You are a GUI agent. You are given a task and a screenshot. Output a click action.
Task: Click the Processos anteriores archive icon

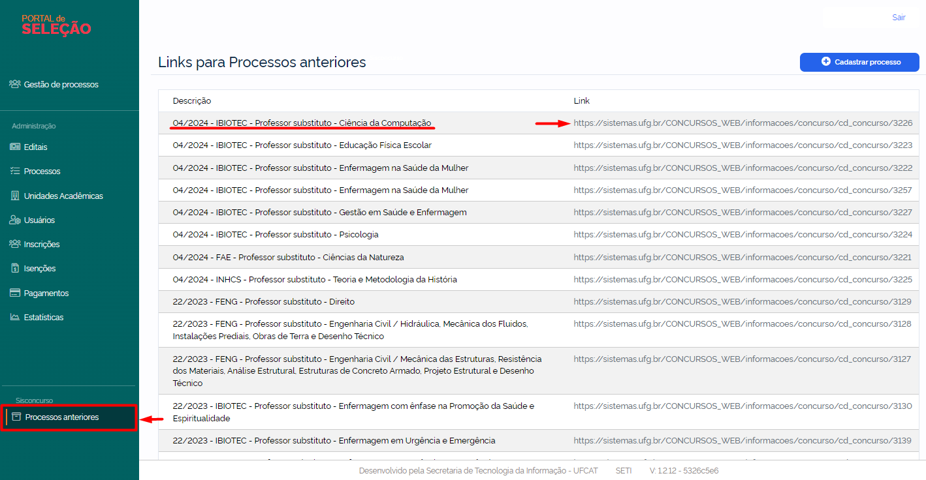click(x=17, y=417)
